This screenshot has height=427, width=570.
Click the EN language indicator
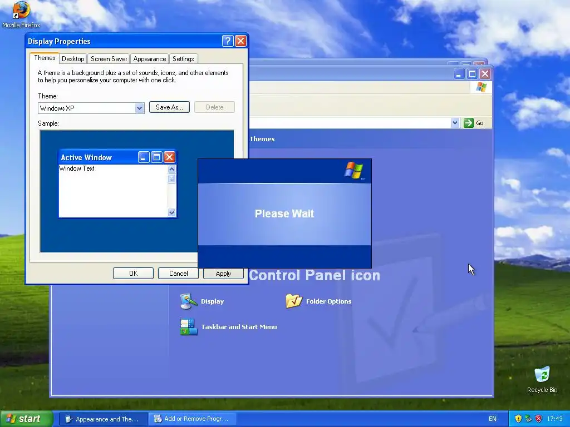pyautogui.click(x=493, y=419)
